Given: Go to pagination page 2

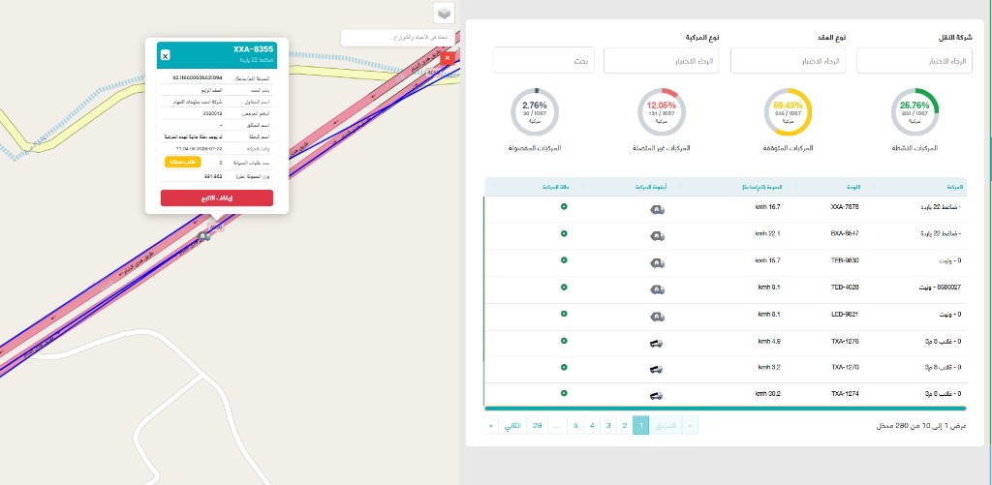Looking at the screenshot, I should (625, 426).
